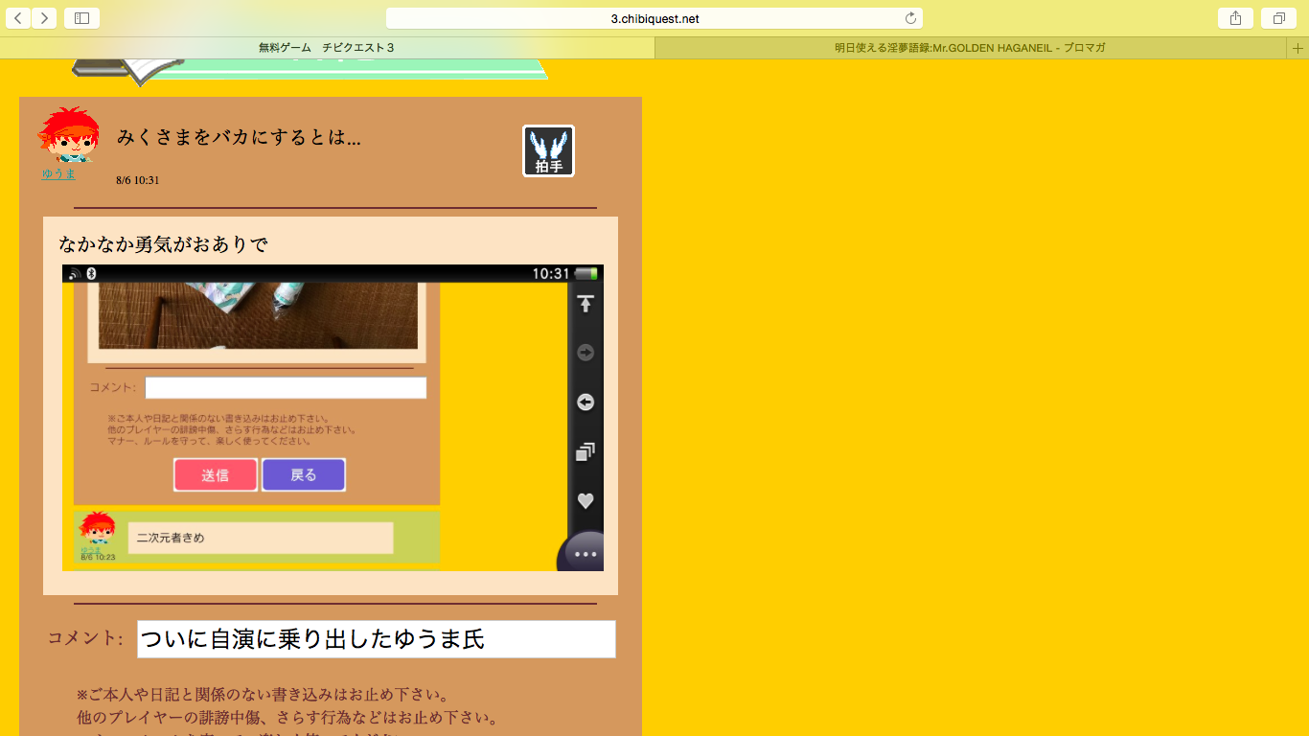
Task: Click the heart icon in embedded screenshot
Action: click(x=586, y=500)
